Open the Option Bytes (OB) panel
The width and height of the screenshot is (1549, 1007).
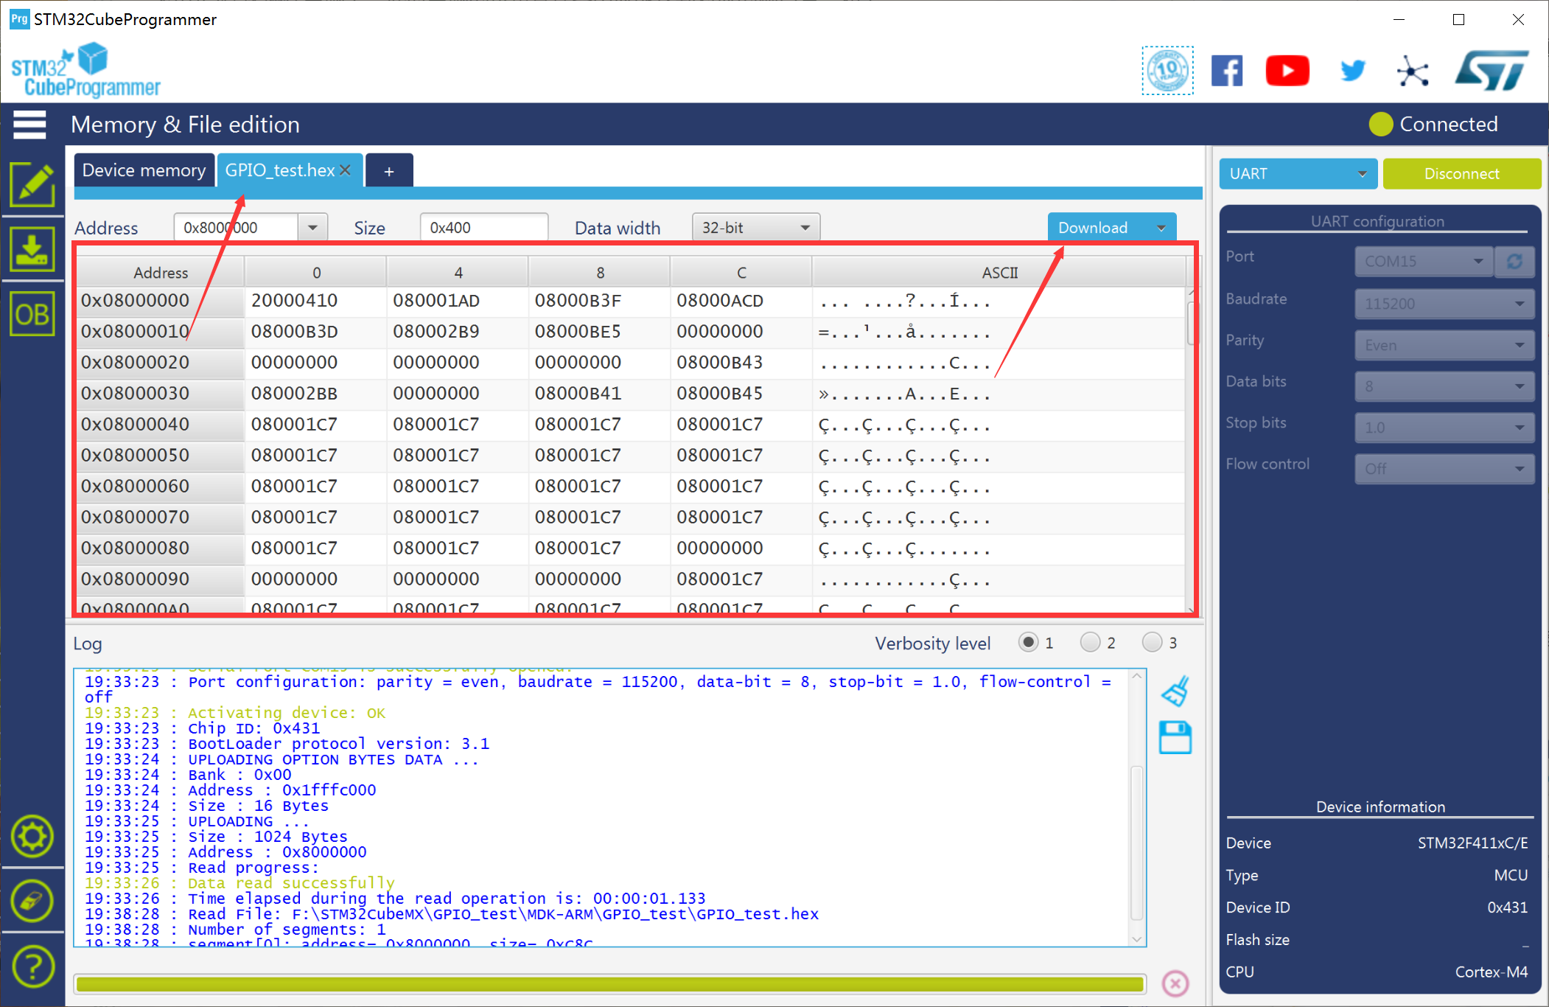(x=32, y=315)
